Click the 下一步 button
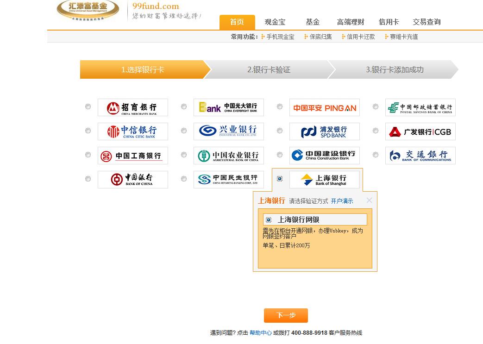The image size is (483, 344). click(x=286, y=315)
